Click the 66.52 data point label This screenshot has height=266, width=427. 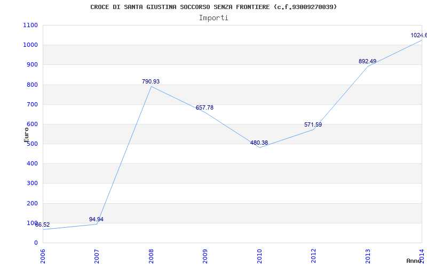tap(42, 225)
